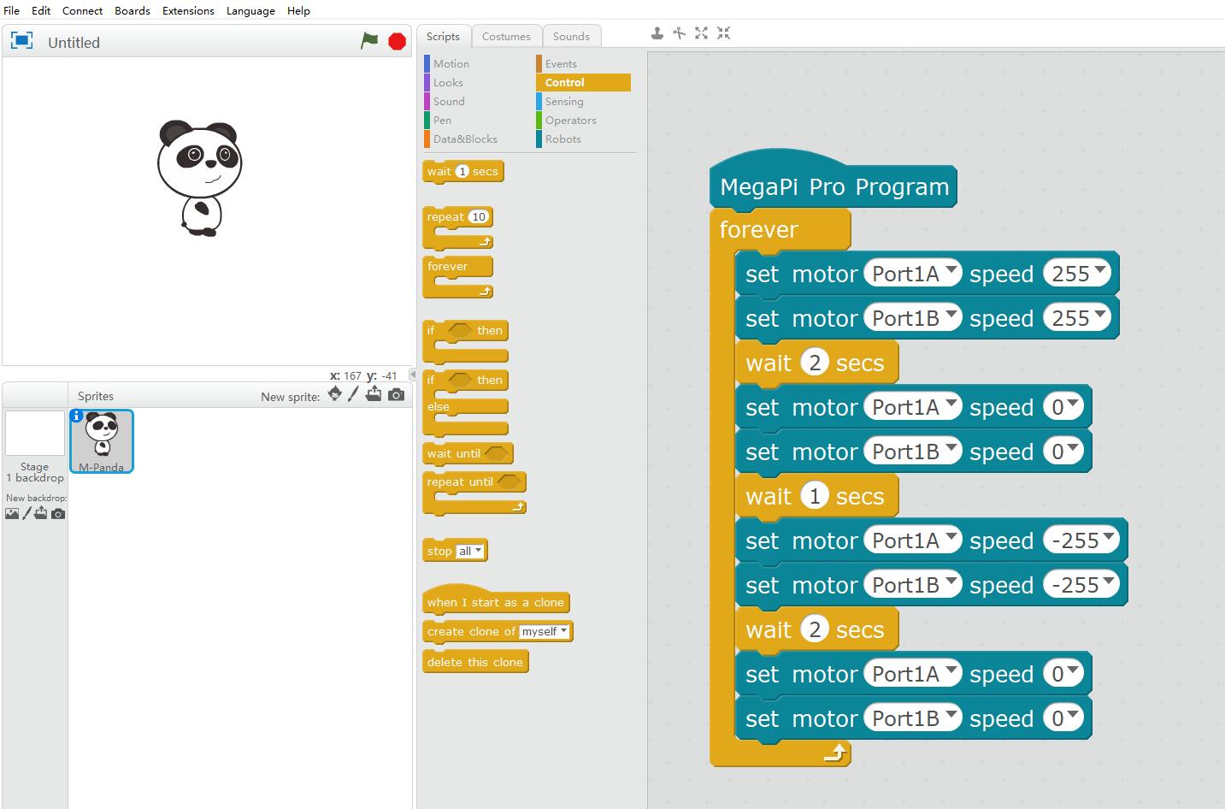Viewport: 1225px width, 809px height.
Task: Open the File menu
Action: (x=12, y=10)
